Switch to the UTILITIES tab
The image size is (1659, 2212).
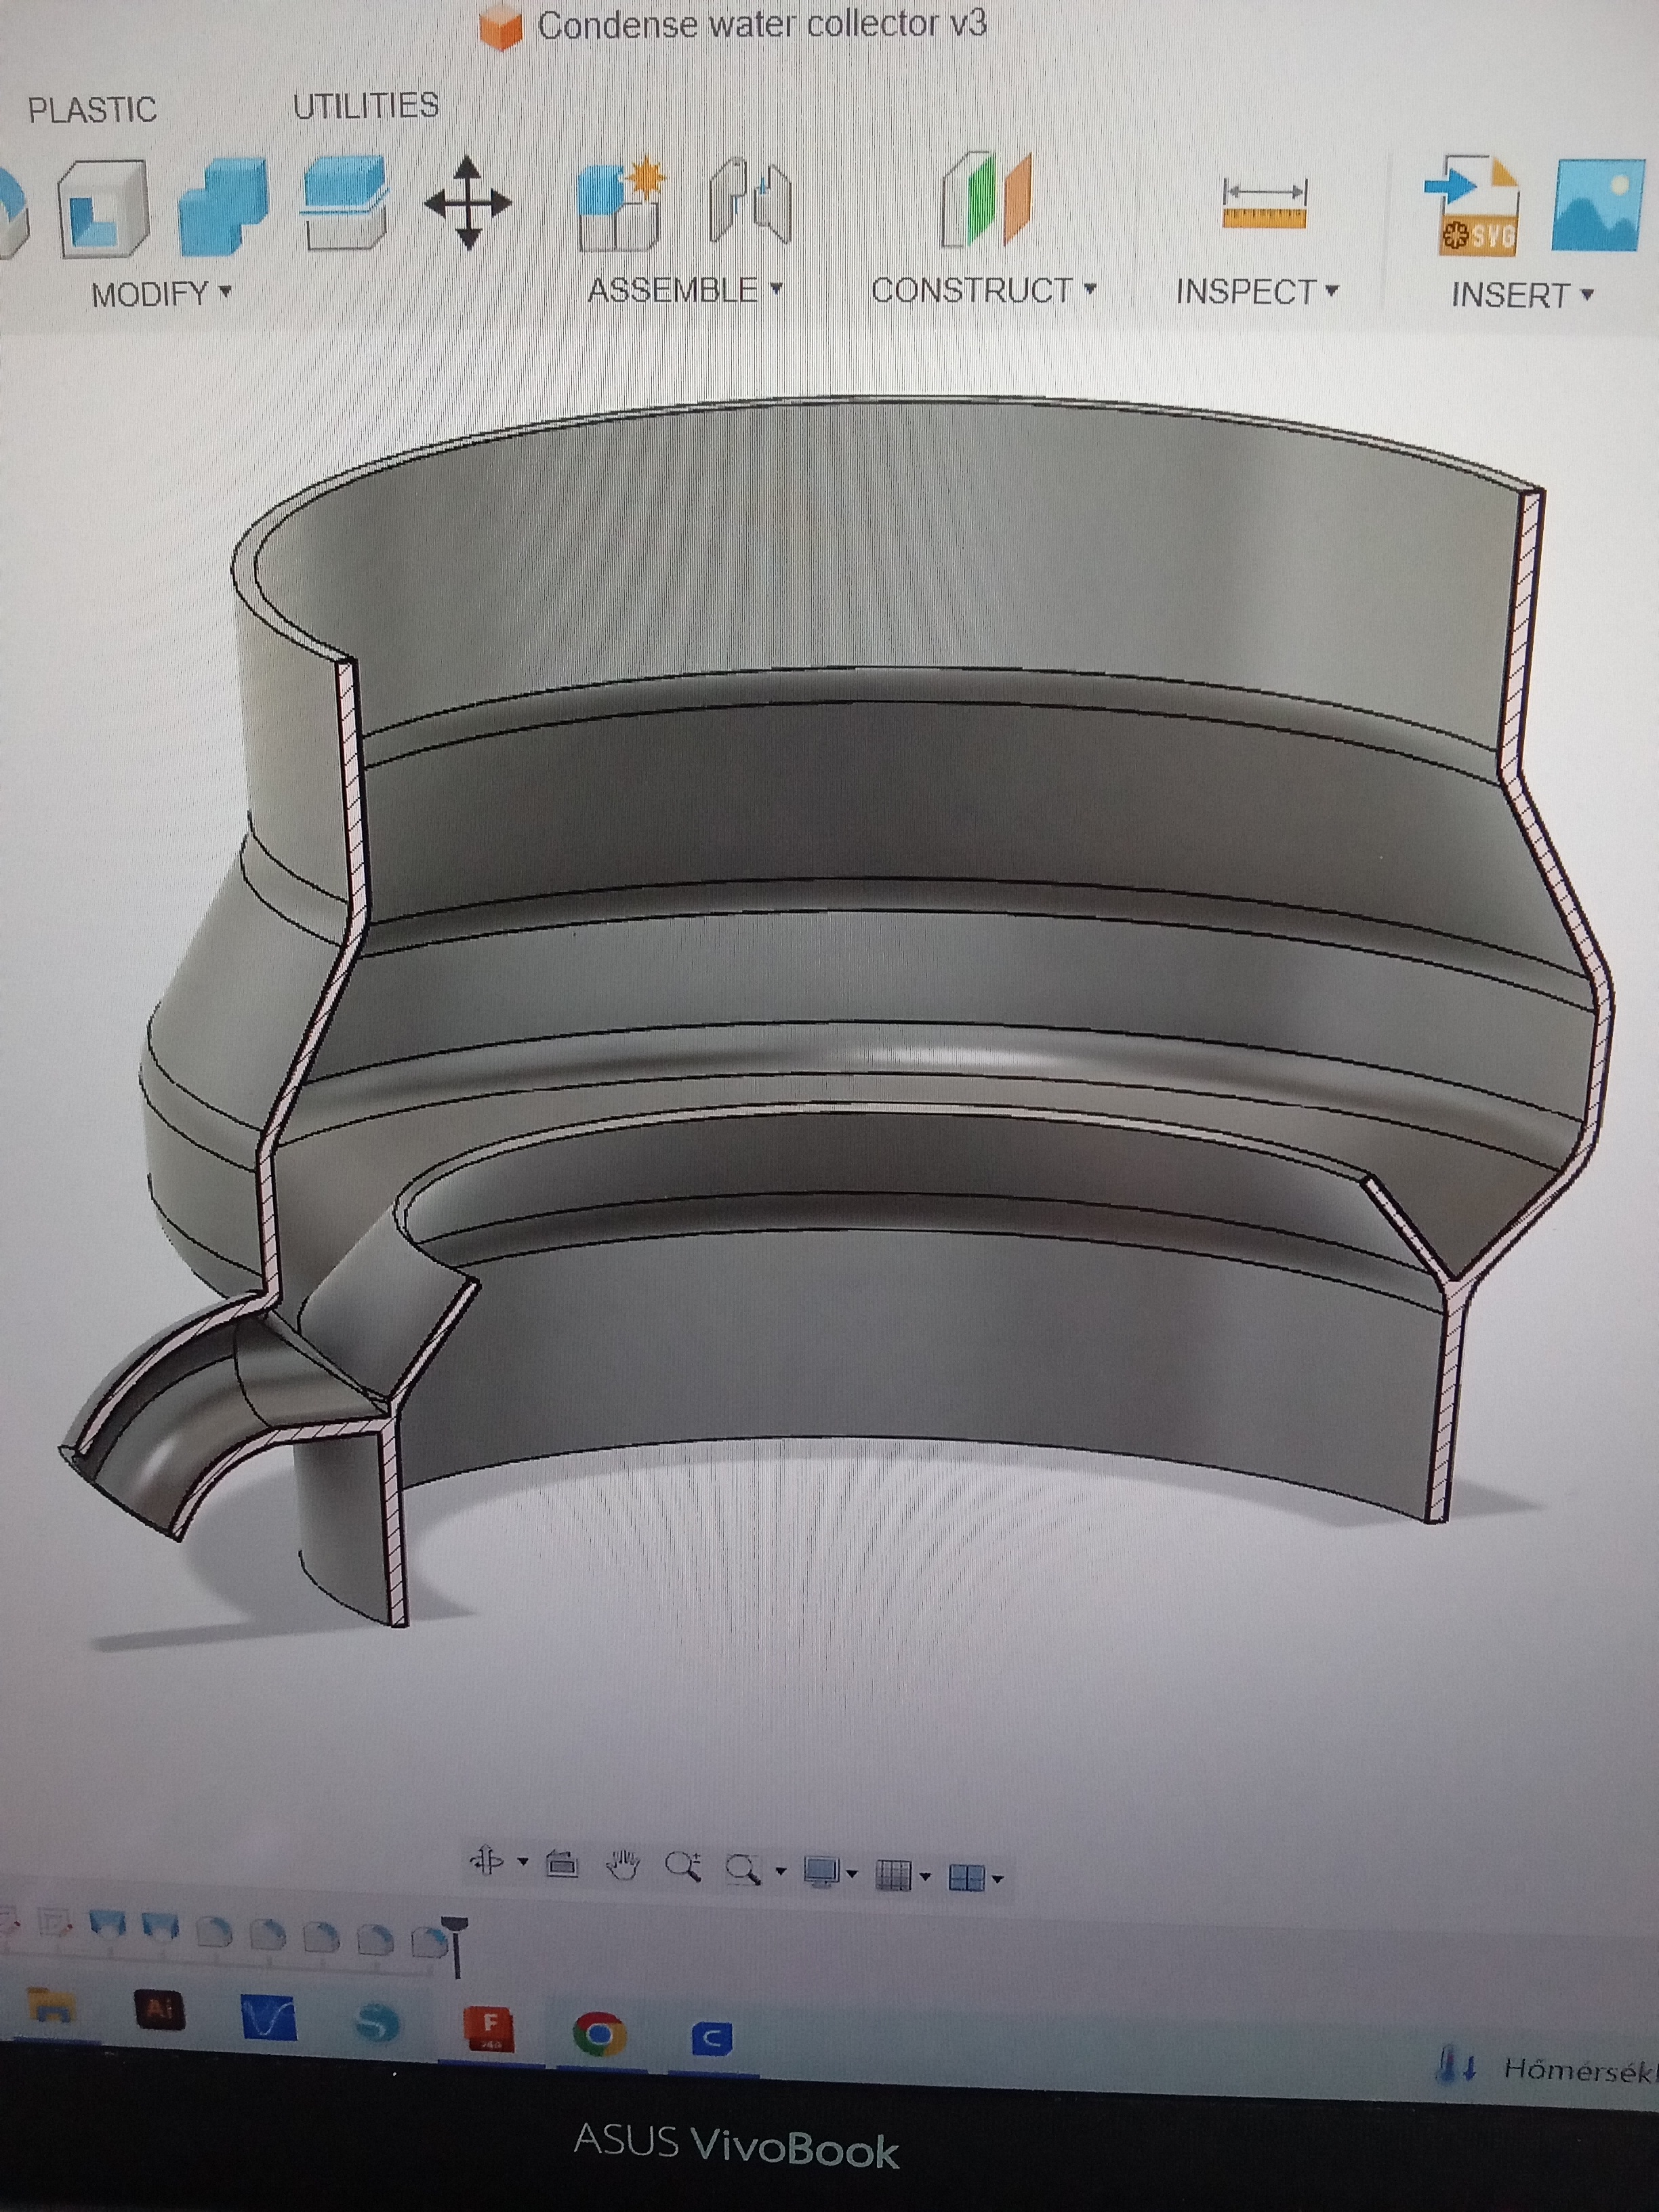[x=365, y=105]
